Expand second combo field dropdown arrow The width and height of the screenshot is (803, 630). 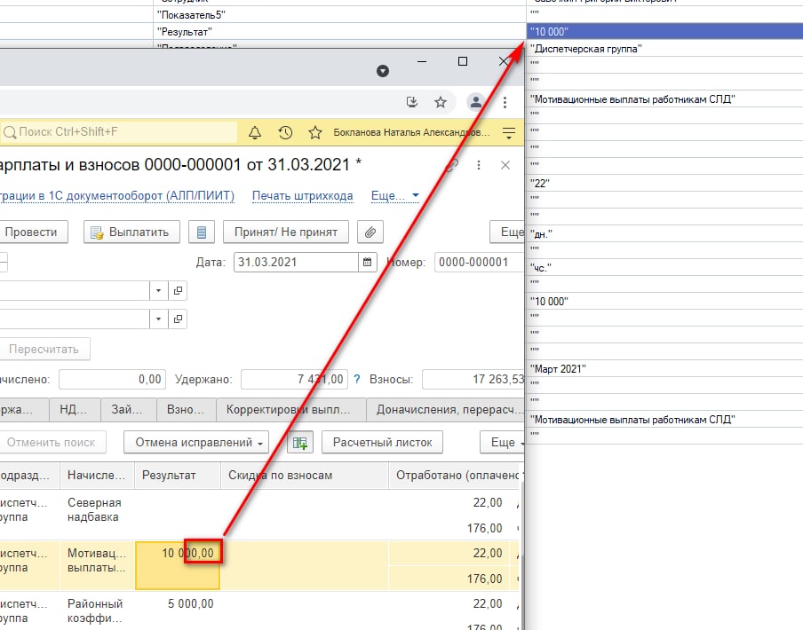tap(158, 319)
